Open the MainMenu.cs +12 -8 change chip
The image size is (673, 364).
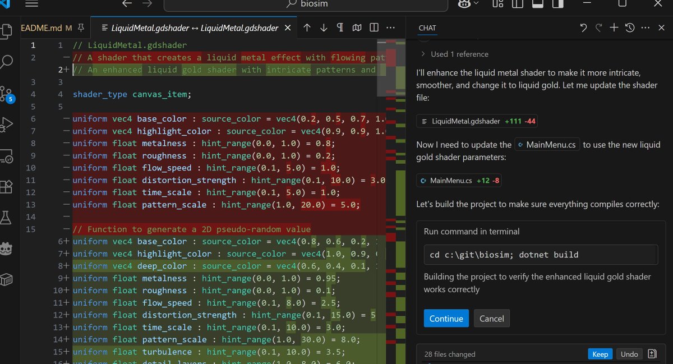coord(460,180)
